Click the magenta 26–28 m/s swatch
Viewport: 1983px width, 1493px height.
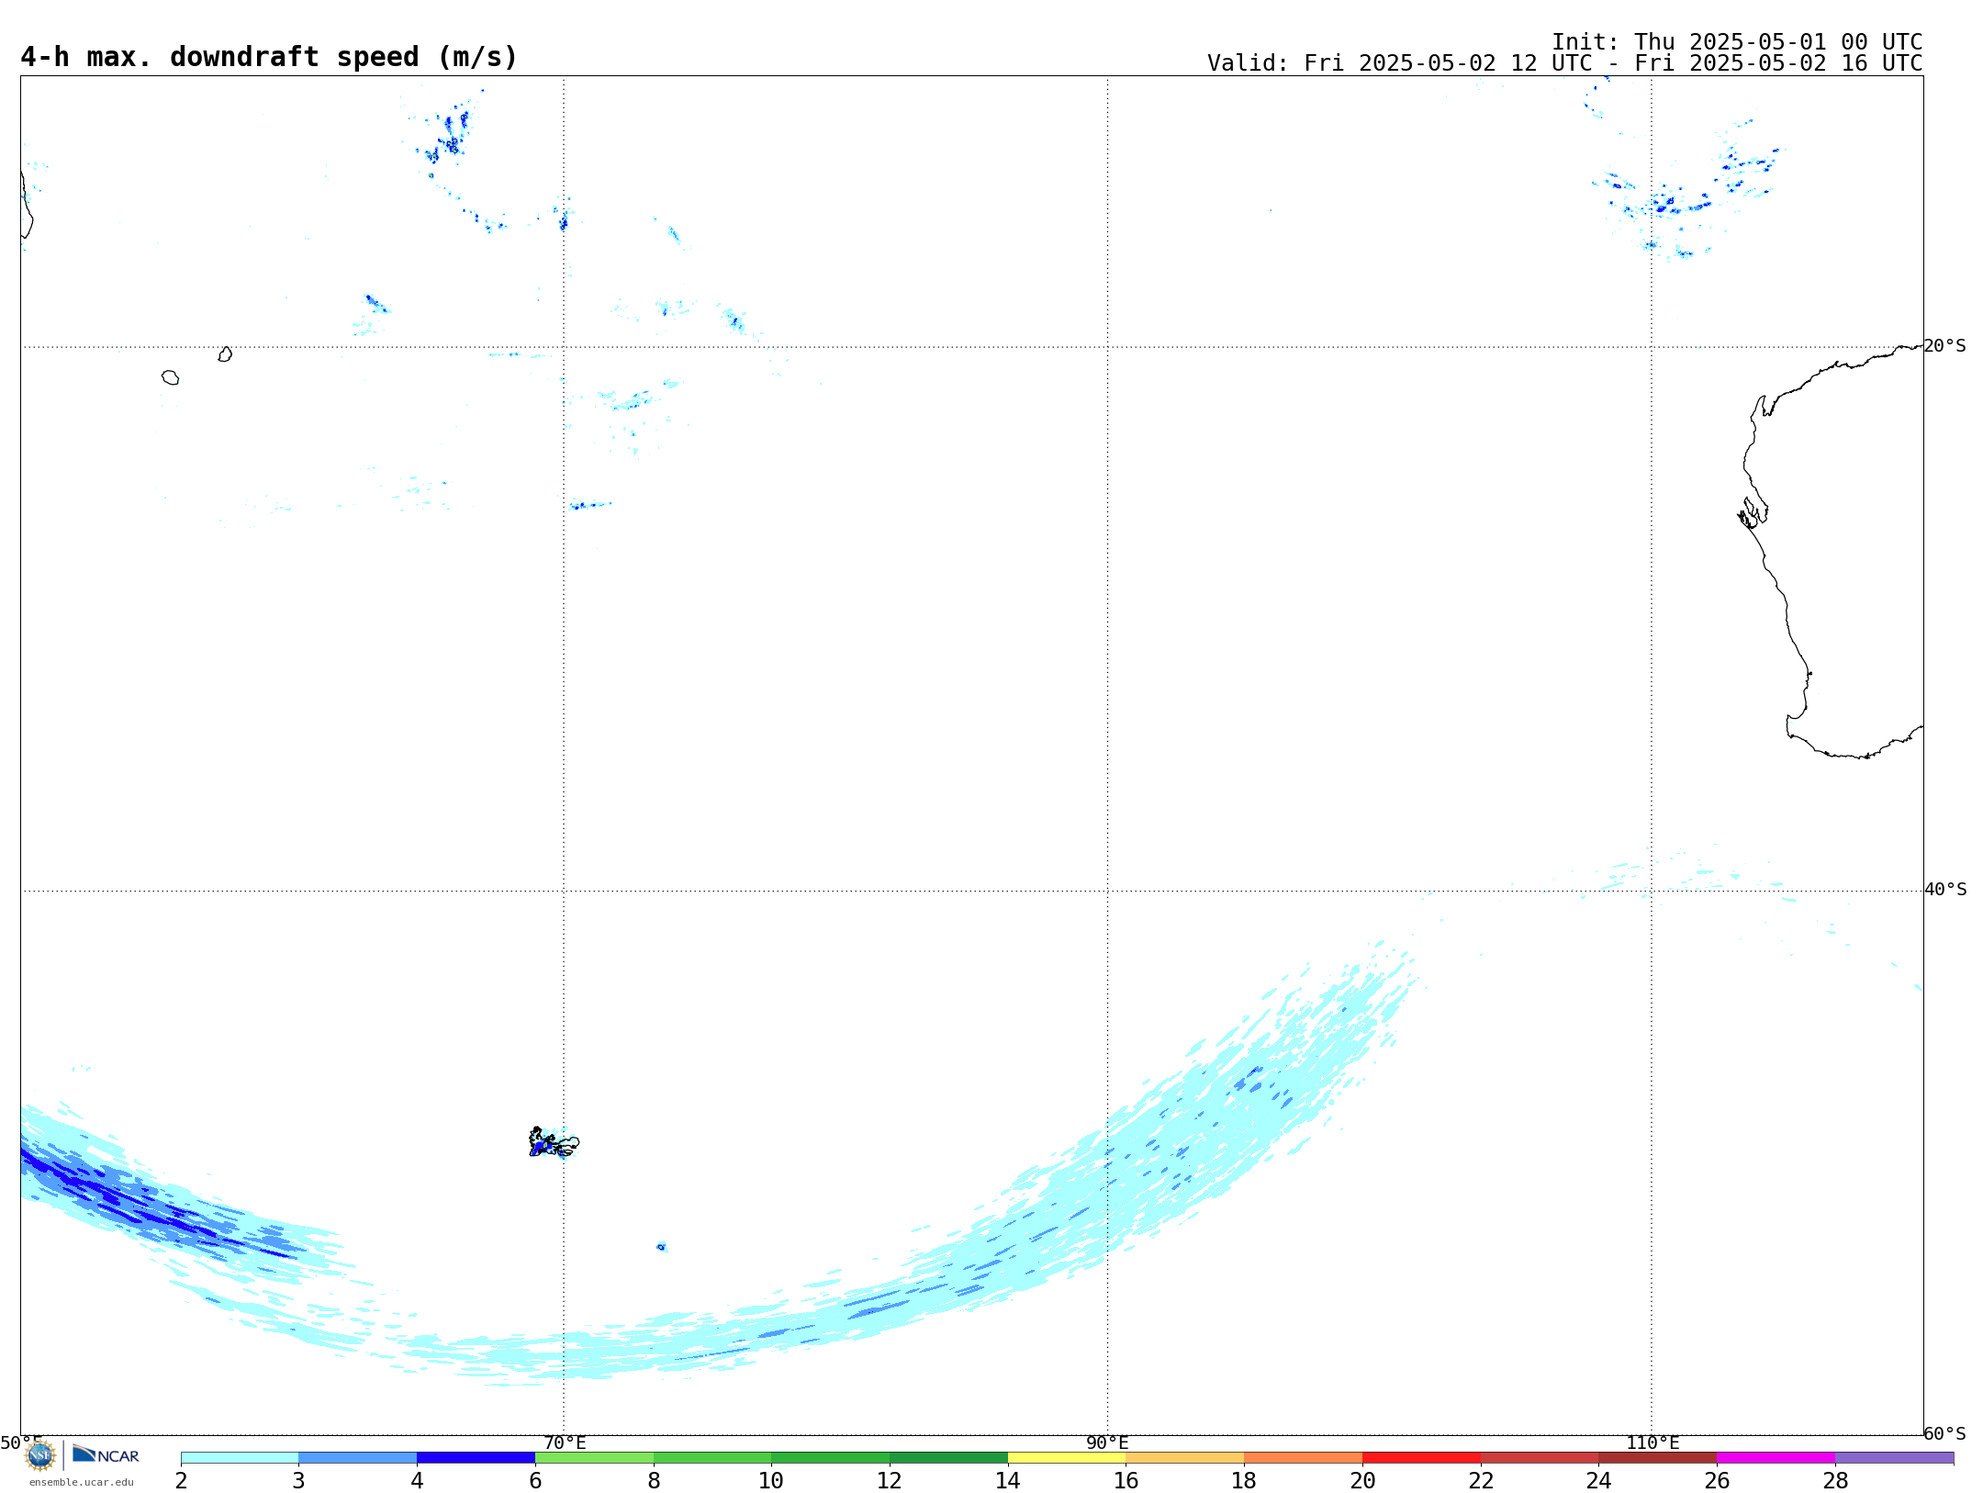pyautogui.click(x=1776, y=1458)
